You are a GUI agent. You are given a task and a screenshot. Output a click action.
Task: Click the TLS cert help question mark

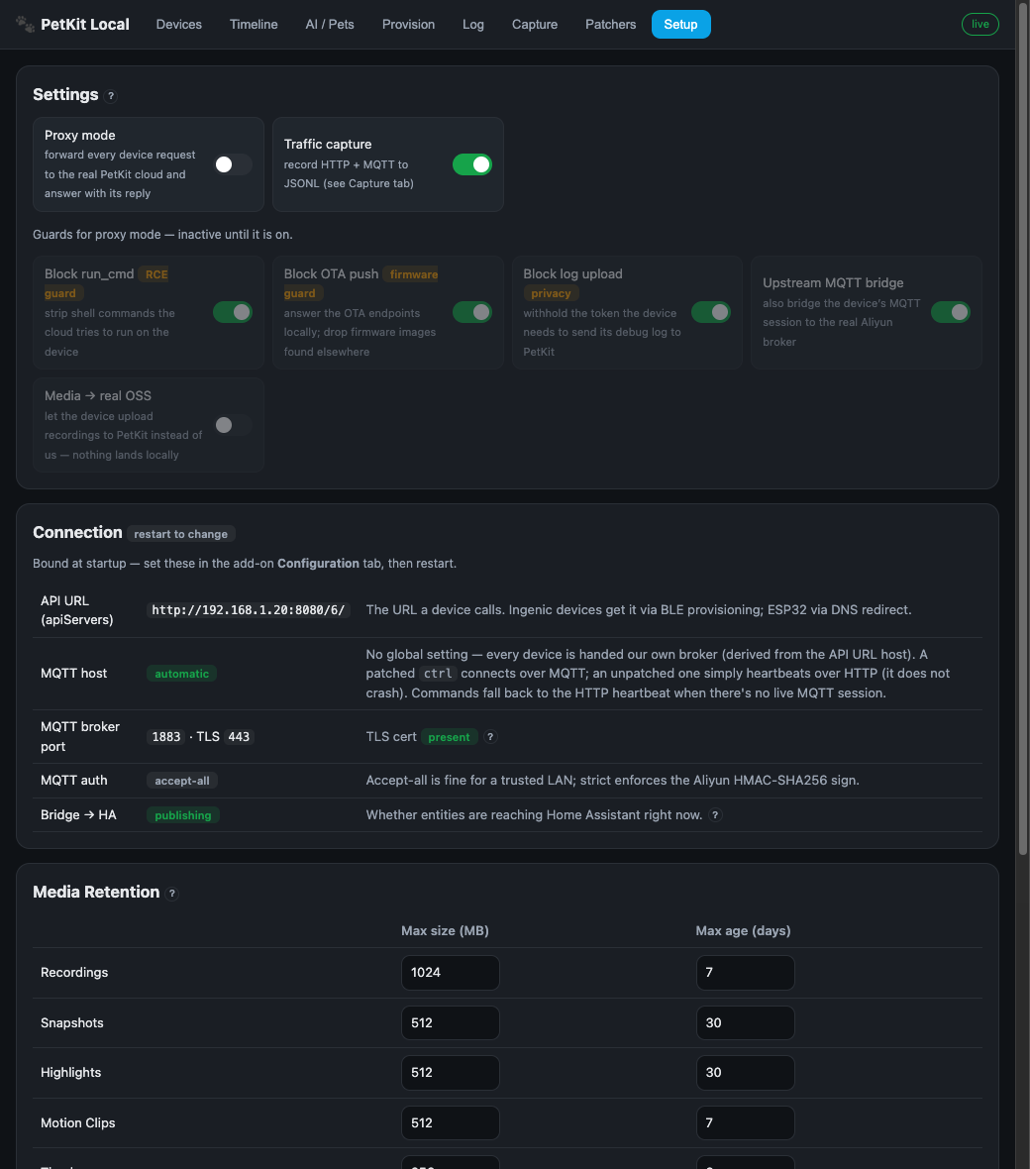click(490, 737)
